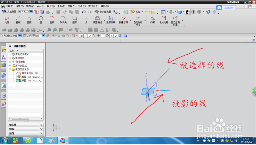Viewport: 256px width, 145px height.
Task: Click the 投影曲线 project curve tool
Action: (111, 20)
